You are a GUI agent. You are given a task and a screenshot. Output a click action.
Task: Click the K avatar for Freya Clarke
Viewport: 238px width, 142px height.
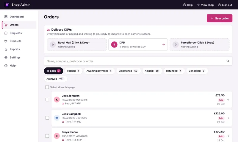point(57,136)
